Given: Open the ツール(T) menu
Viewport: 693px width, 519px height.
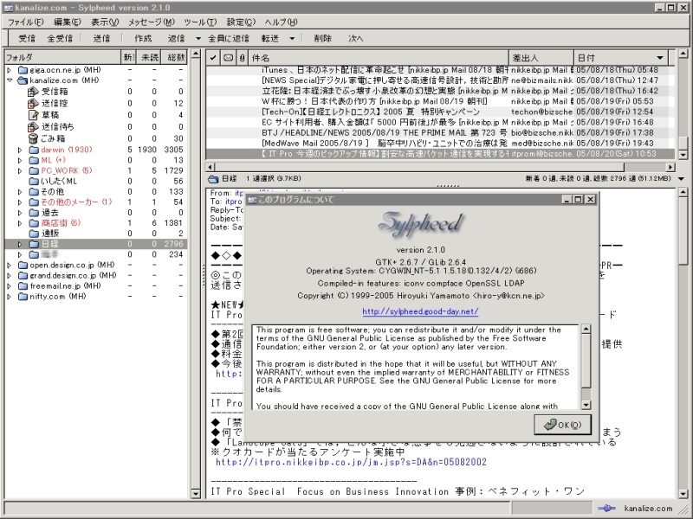Looking at the screenshot, I should pos(200,22).
